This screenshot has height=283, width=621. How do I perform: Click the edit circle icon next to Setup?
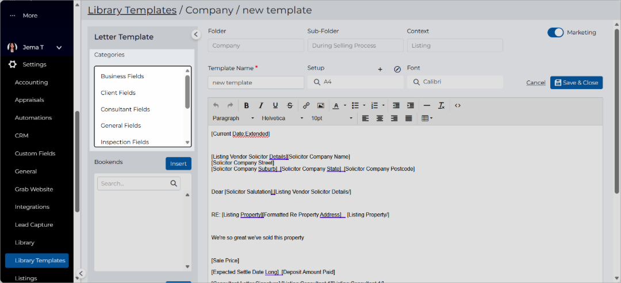coord(397,70)
